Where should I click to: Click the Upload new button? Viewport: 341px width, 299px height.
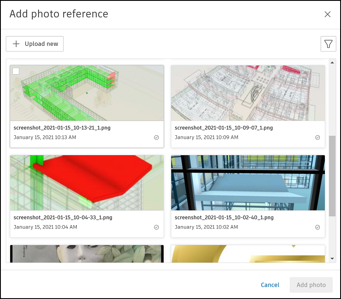point(35,44)
